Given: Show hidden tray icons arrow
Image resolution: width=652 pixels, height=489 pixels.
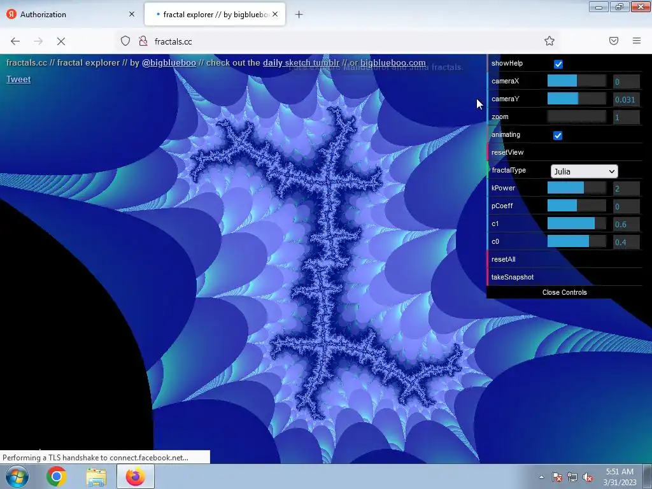Looking at the screenshot, I should [x=541, y=477].
